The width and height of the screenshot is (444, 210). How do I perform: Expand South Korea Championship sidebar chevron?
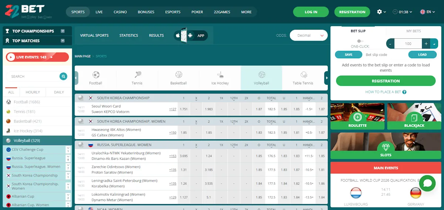point(68,176)
